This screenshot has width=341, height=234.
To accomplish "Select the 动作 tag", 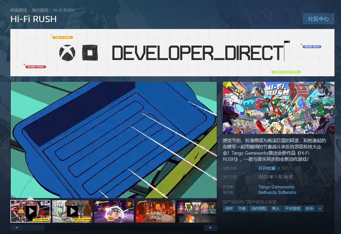I will click(229, 208).
